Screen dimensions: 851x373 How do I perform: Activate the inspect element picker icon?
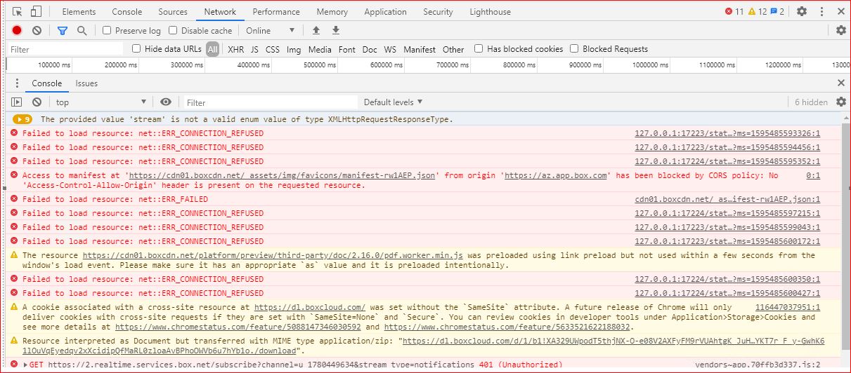pyautogui.click(x=18, y=12)
